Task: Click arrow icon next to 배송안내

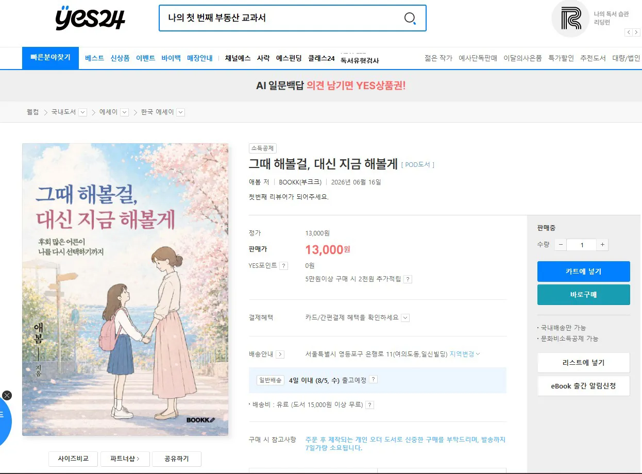Action: [280, 354]
